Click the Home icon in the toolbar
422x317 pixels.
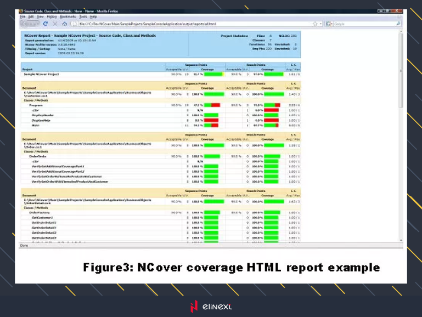65,24
